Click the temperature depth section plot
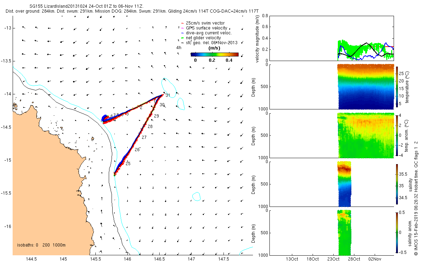Image resolution: width=421 pixels, height=263 pixels. [x=332, y=87]
